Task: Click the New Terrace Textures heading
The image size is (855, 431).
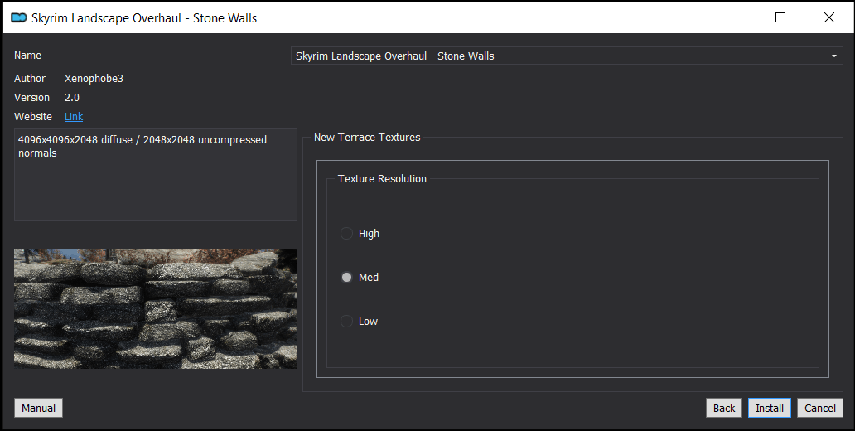Action: [367, 138]
